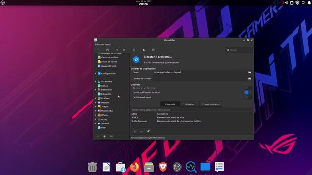This screenshot has width=312, height=175.
Task: Browse for command using Orden folder icon
Action: 249,72
